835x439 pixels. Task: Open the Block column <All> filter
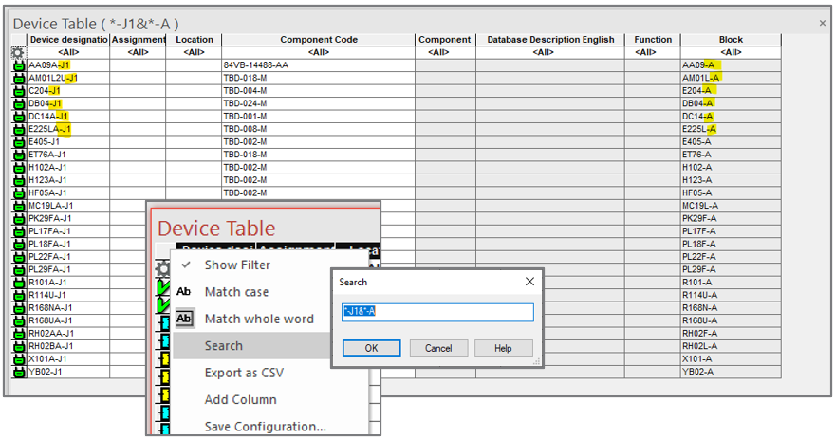(x=731, y=52)
